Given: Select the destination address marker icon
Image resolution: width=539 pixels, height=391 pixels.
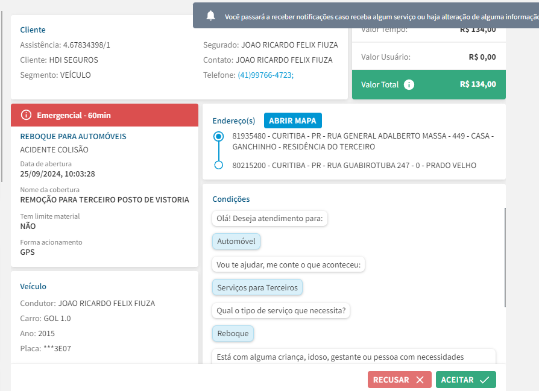Looking at the screenshot, I should (x=219, y=165).
